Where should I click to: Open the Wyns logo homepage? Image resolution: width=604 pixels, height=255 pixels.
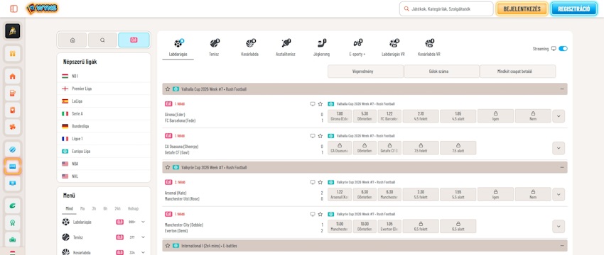[x=43, y=8]
